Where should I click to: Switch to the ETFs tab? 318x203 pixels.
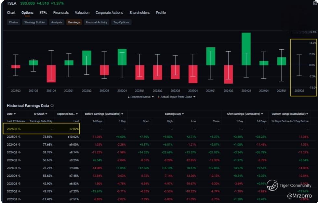click(x=43, y=13)
